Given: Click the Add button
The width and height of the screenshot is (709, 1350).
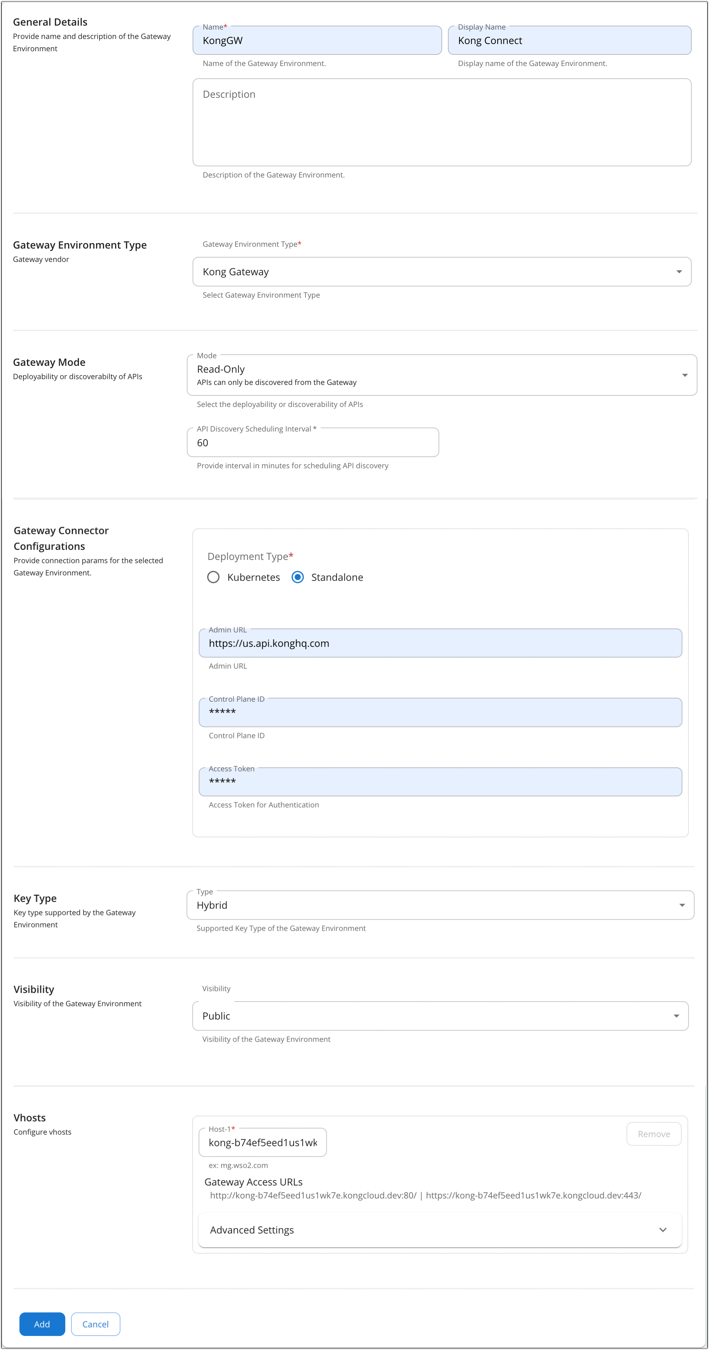Looking at the screenshot, I should click(x=42, y=1324).
